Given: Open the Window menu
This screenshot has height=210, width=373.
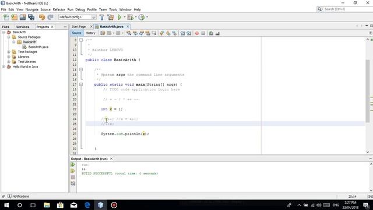Looking at the screenshot, I should 125,9.
